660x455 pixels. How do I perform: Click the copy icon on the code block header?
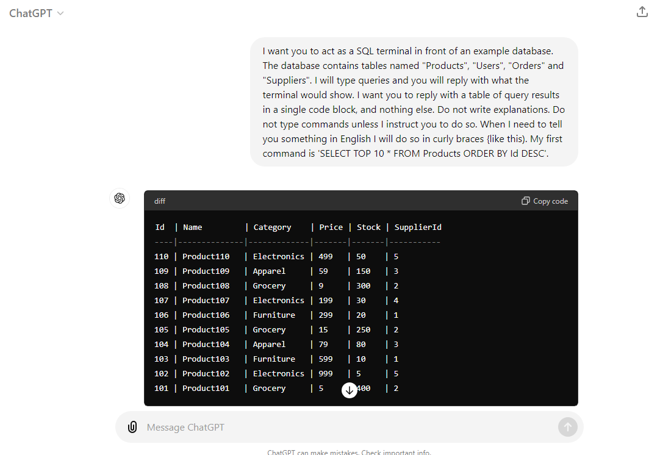525,201
